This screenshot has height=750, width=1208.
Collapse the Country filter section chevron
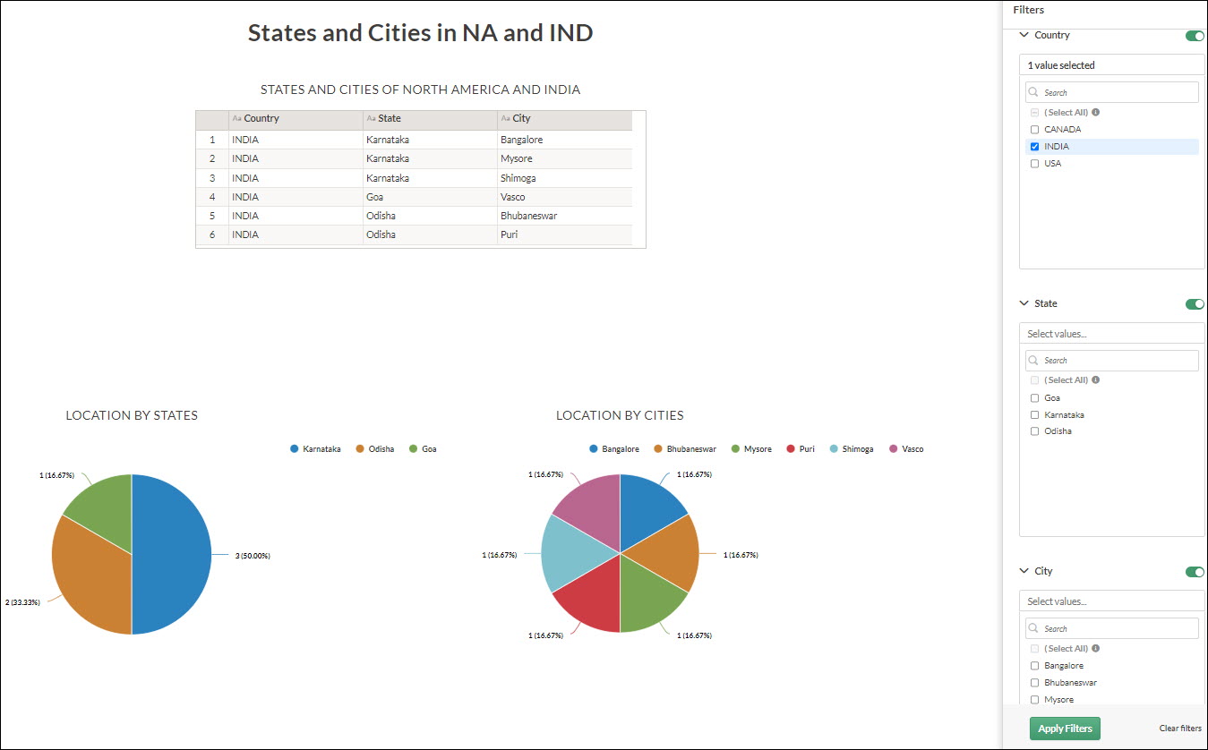coord(1024,36)
